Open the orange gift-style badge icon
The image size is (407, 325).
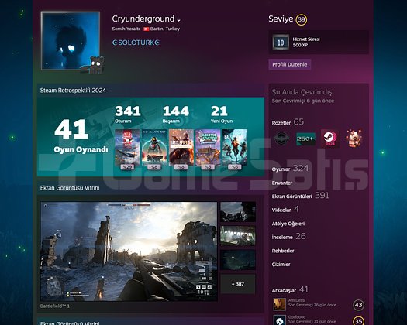[x=354, y=139]
